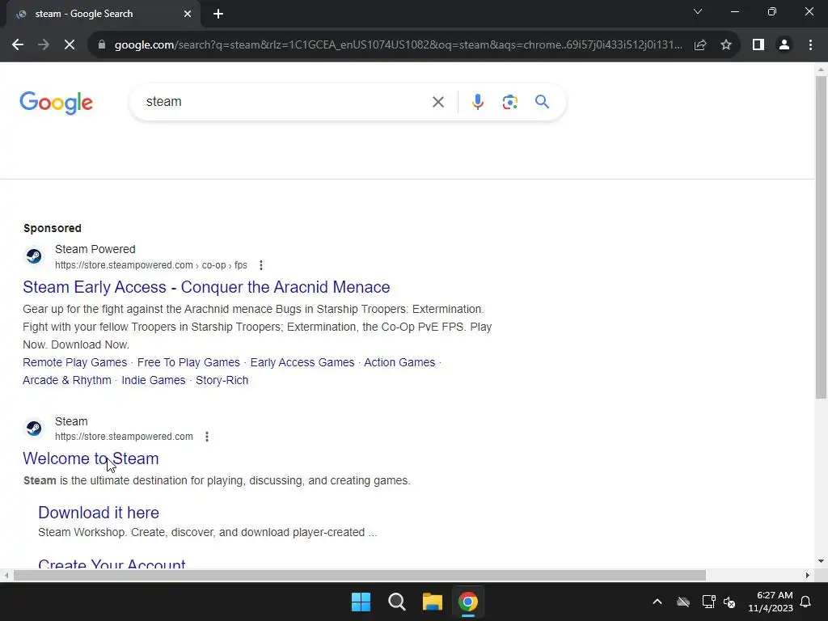Open the tab search dropdown
This screenshot has width=828, height=621.
coord(698,11)
